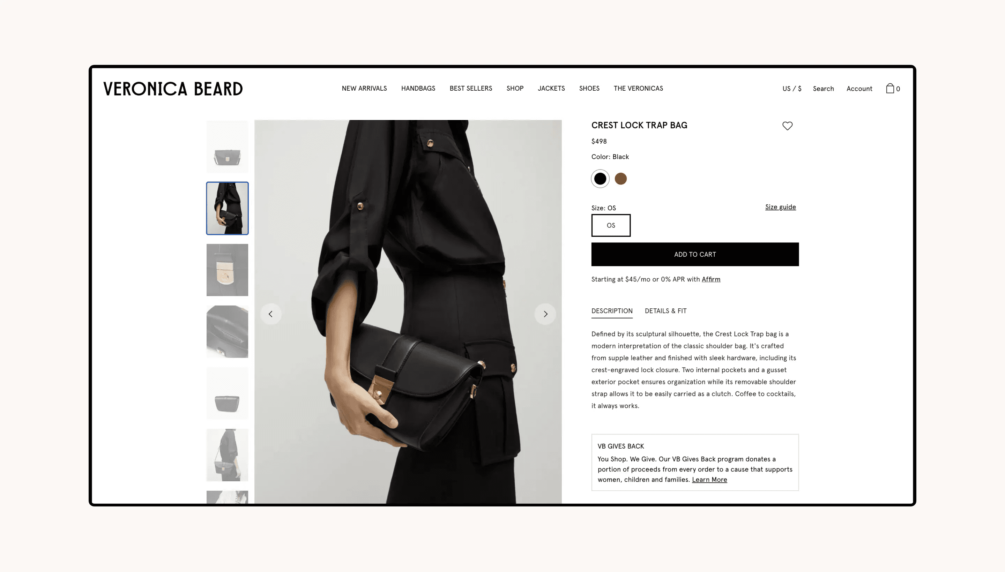Add bag to wishlist with heart icon
This screenshot has width=1005, height=572.
click(x=787, y=126)
